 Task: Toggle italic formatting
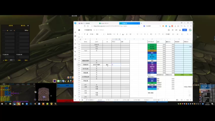120,34
